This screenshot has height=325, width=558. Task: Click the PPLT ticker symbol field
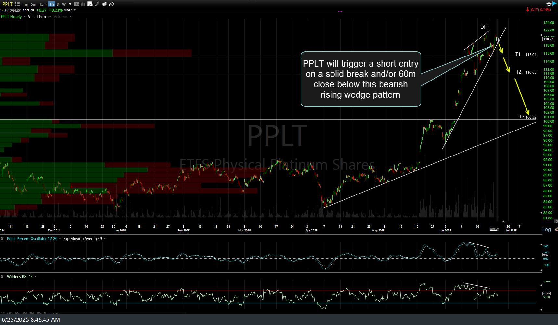pyautogui.click(x=7, y=4)
